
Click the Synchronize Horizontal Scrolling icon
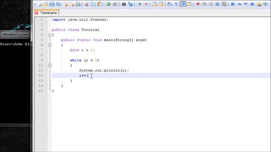click(161, 4)
